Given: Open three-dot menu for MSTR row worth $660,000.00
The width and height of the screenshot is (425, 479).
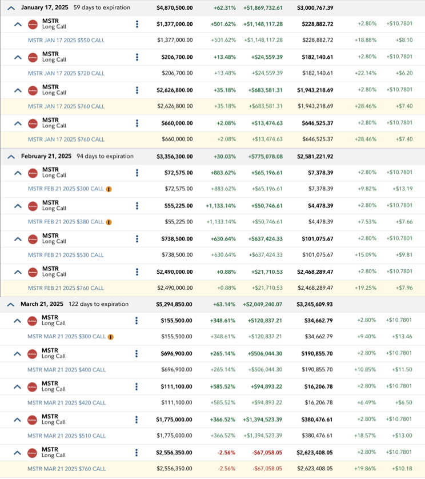Looking at the screenshot, I should click(137, 123).
